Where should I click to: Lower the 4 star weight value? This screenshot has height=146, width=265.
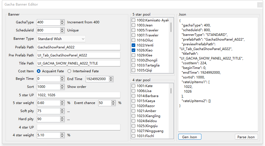pyautogui.click(x=62, y=137)
